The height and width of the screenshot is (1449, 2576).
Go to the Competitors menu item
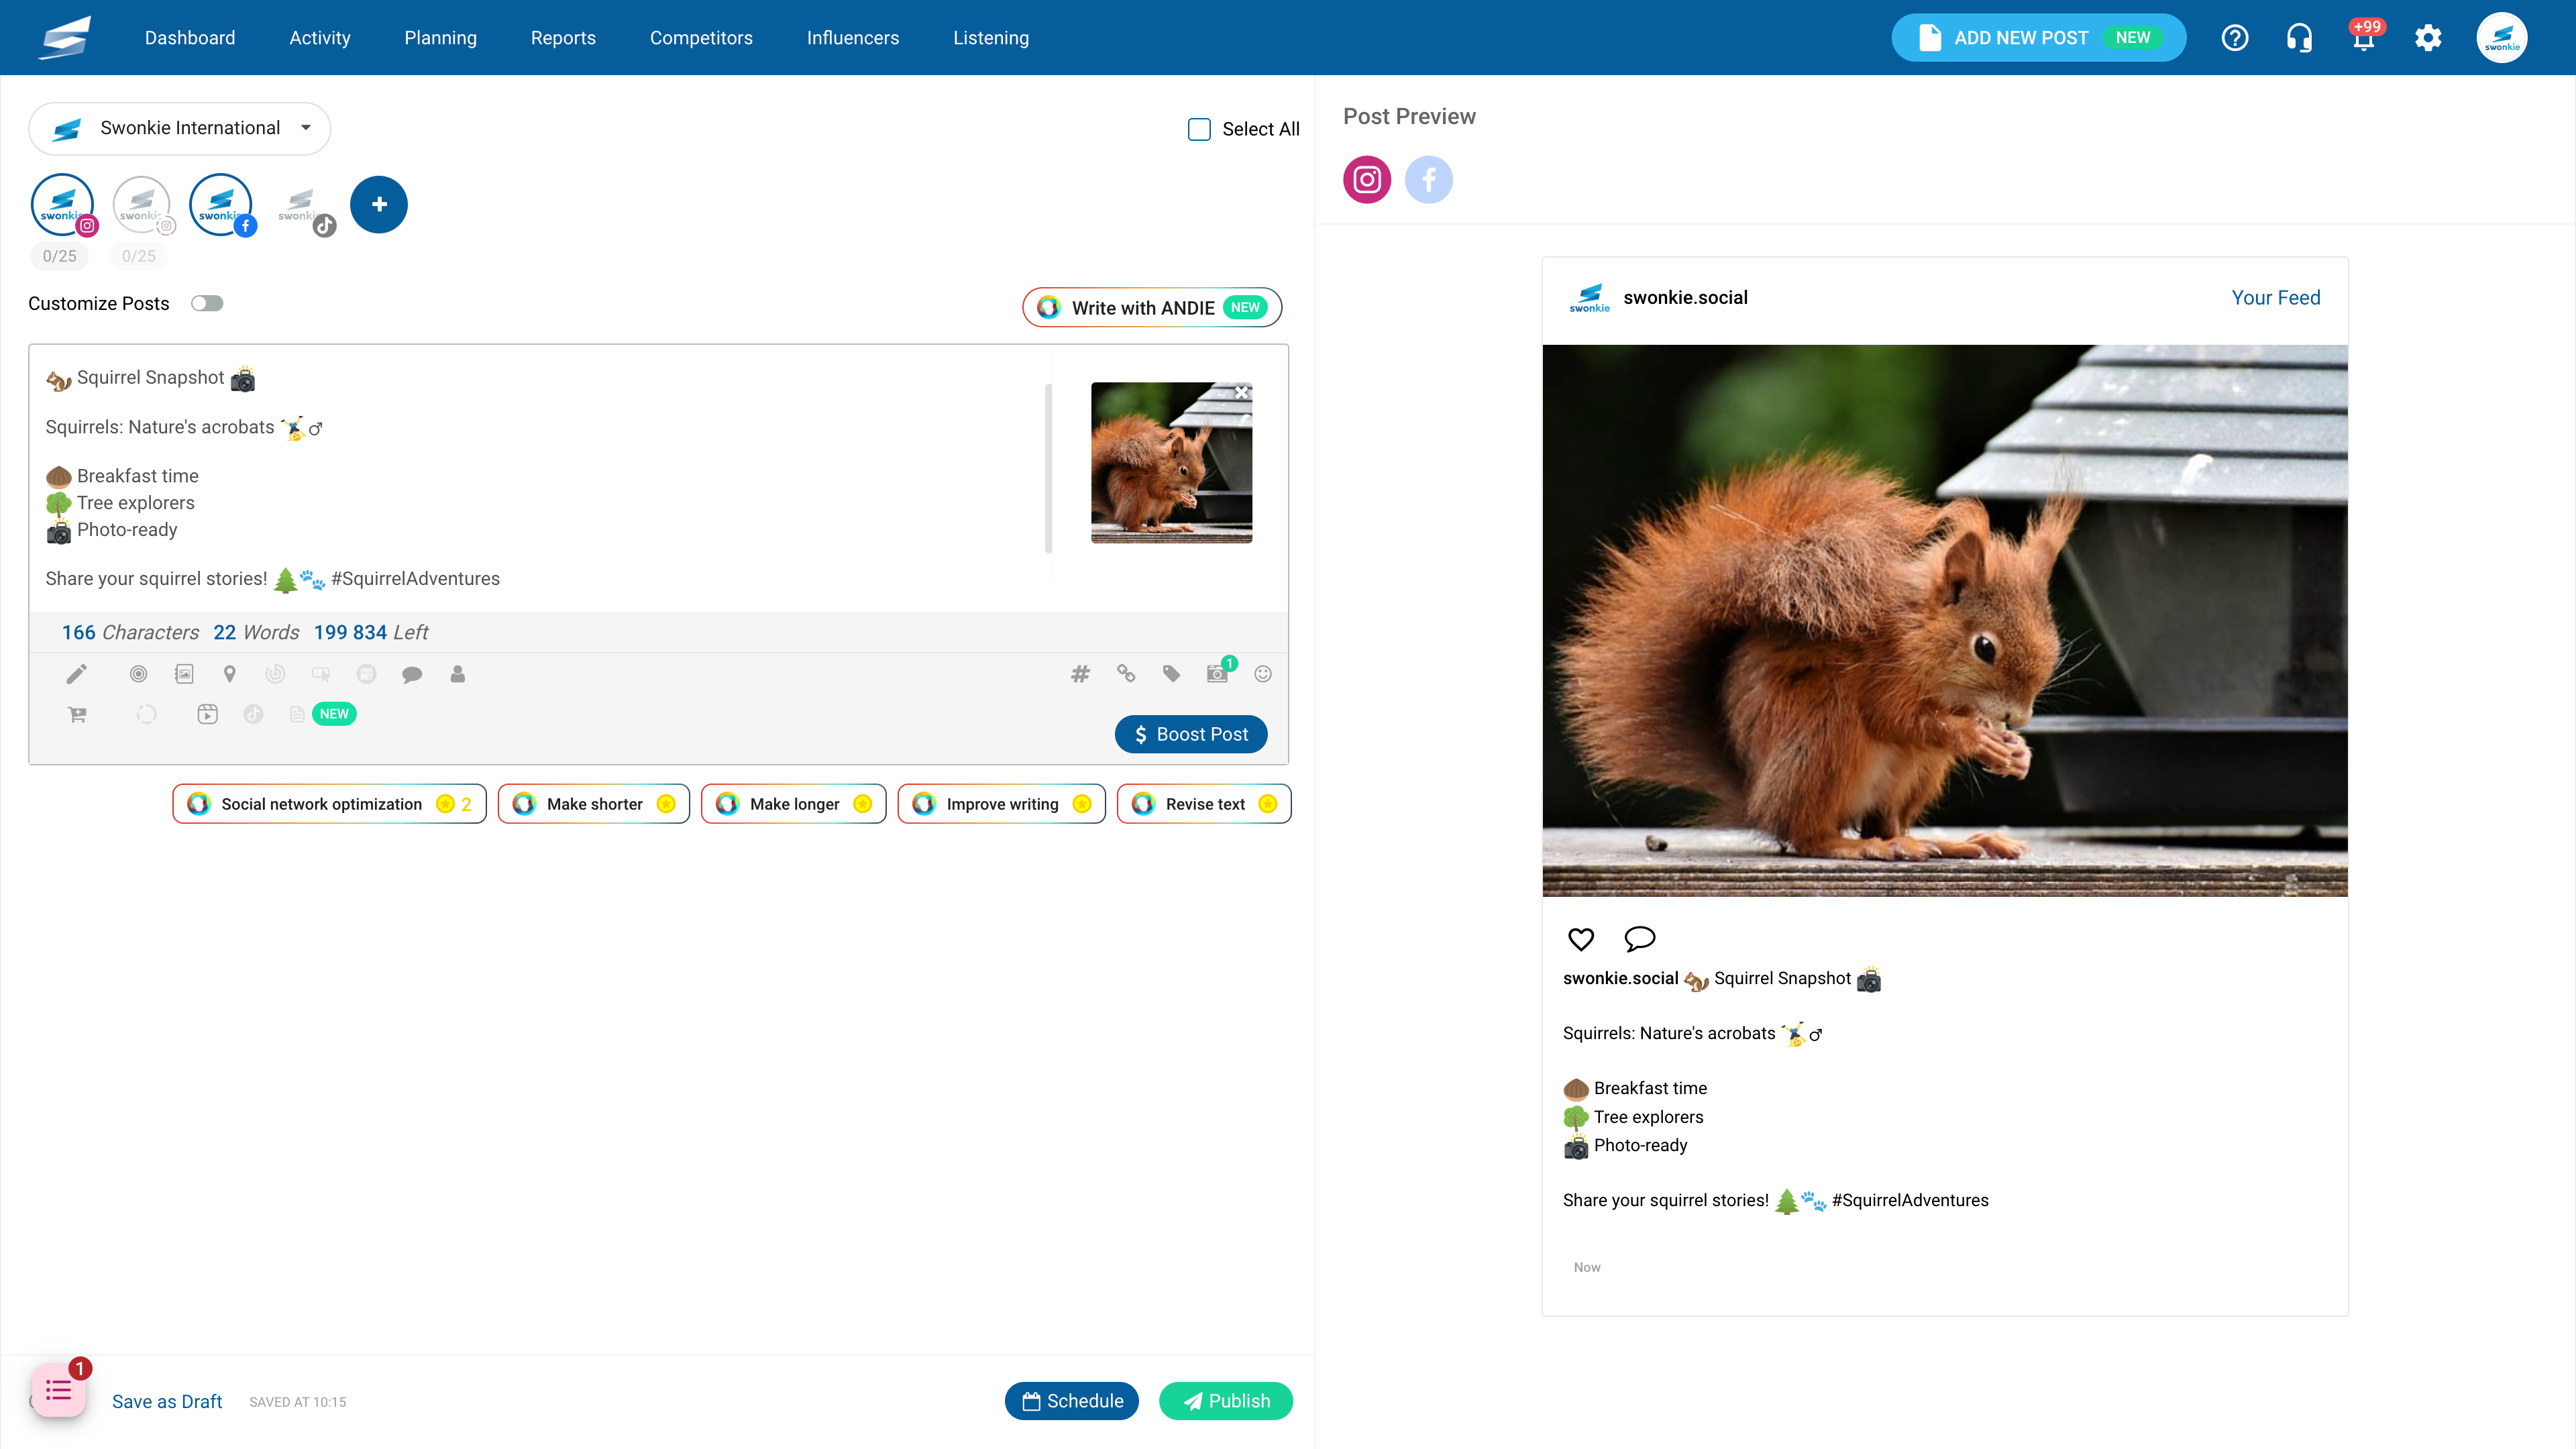(x=701, y=38)
